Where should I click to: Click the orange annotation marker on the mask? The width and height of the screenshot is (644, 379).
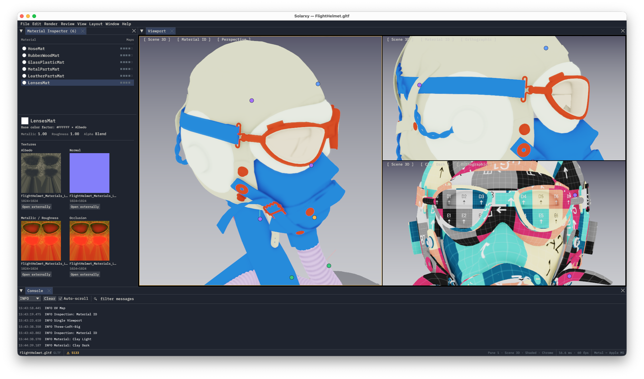(x=315, y=217)
